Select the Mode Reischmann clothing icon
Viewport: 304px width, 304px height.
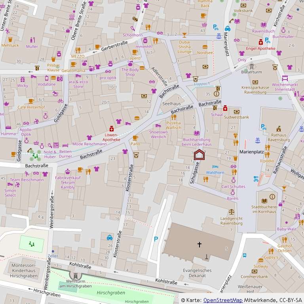tap(89, 138)
